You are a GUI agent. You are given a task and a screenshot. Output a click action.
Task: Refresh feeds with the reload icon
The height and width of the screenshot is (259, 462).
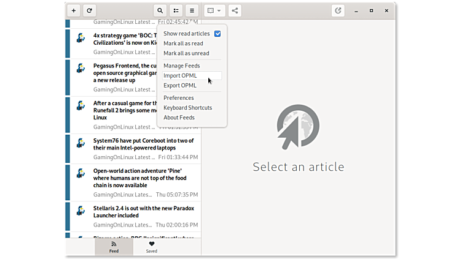click(90, 10)
